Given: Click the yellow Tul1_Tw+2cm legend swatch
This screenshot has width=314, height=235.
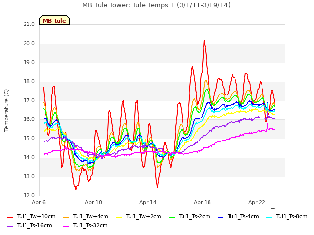Looking at the screenshot, I should tap(119, 217).
